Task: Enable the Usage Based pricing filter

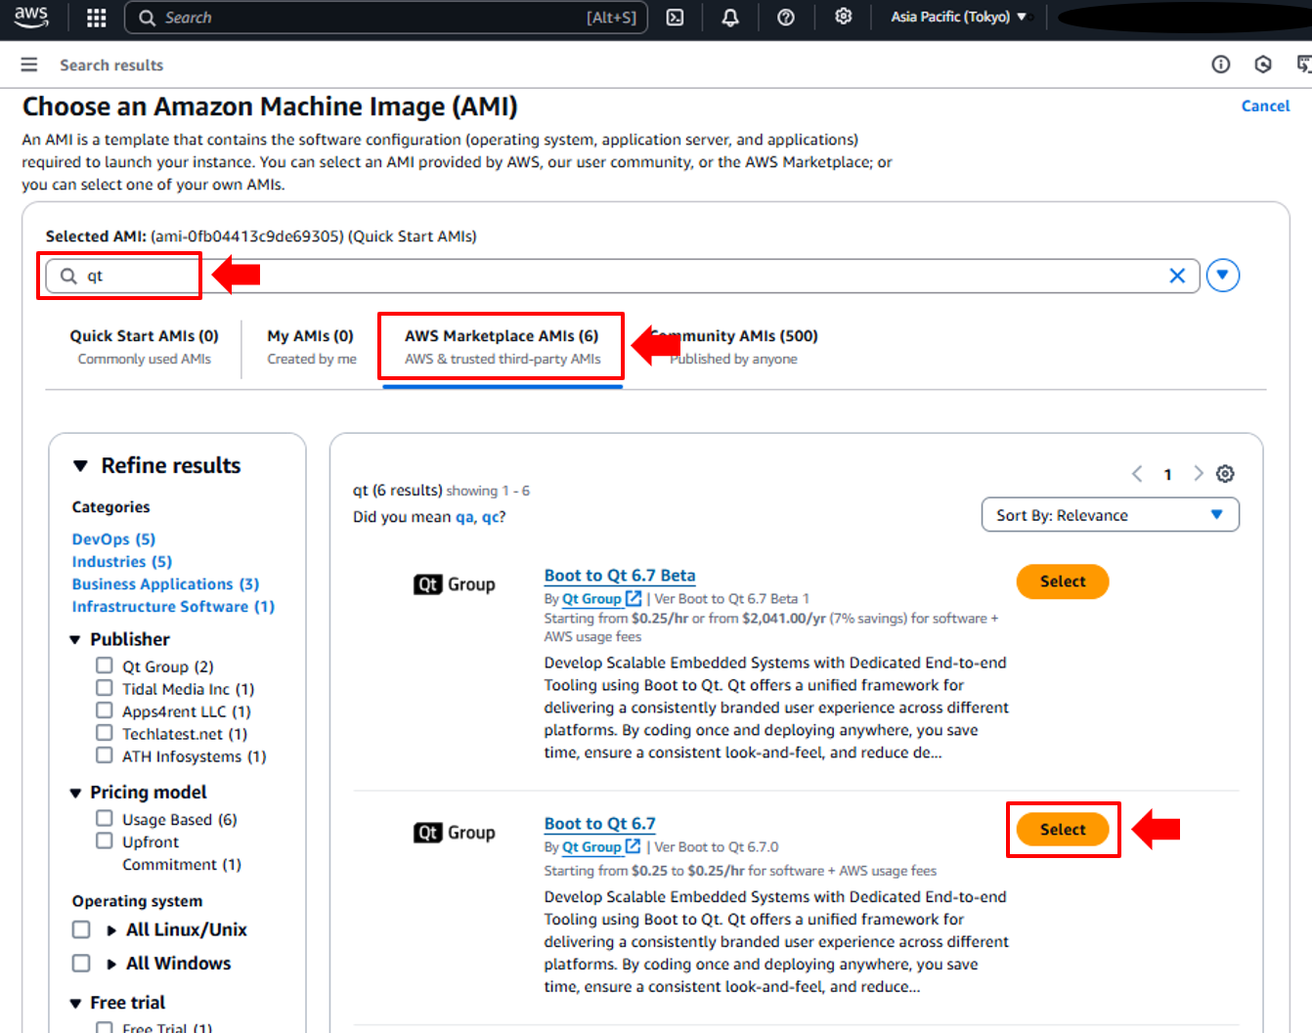Action: 105,819
